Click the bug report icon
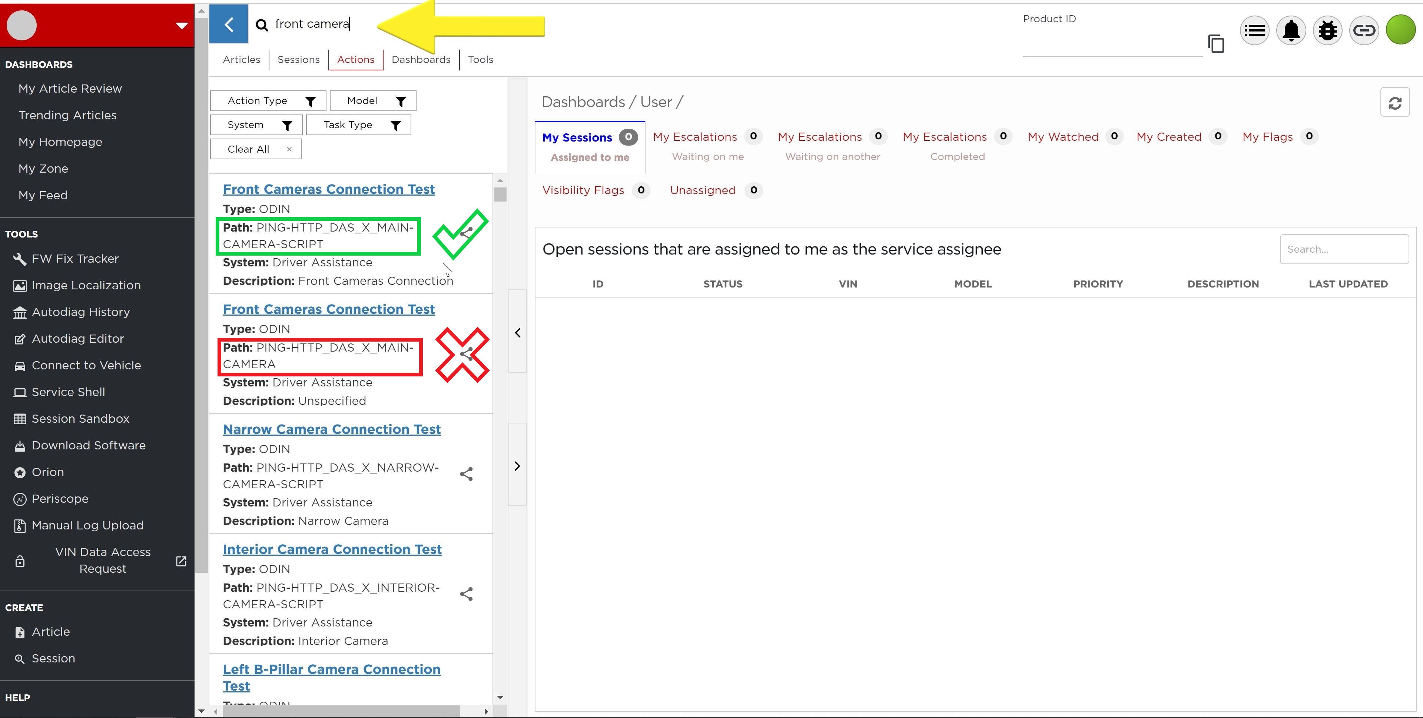 pyautogui.click(x=1327, y=30)
